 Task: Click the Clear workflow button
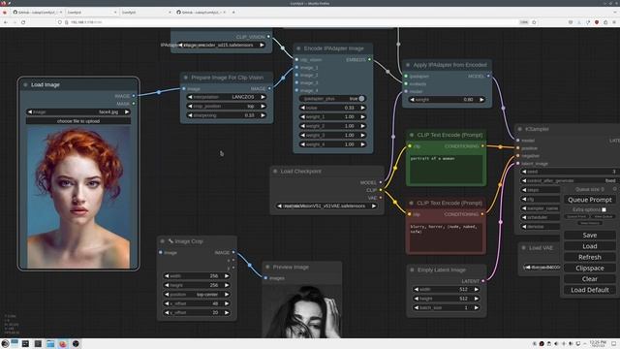(x=590, y=279)
